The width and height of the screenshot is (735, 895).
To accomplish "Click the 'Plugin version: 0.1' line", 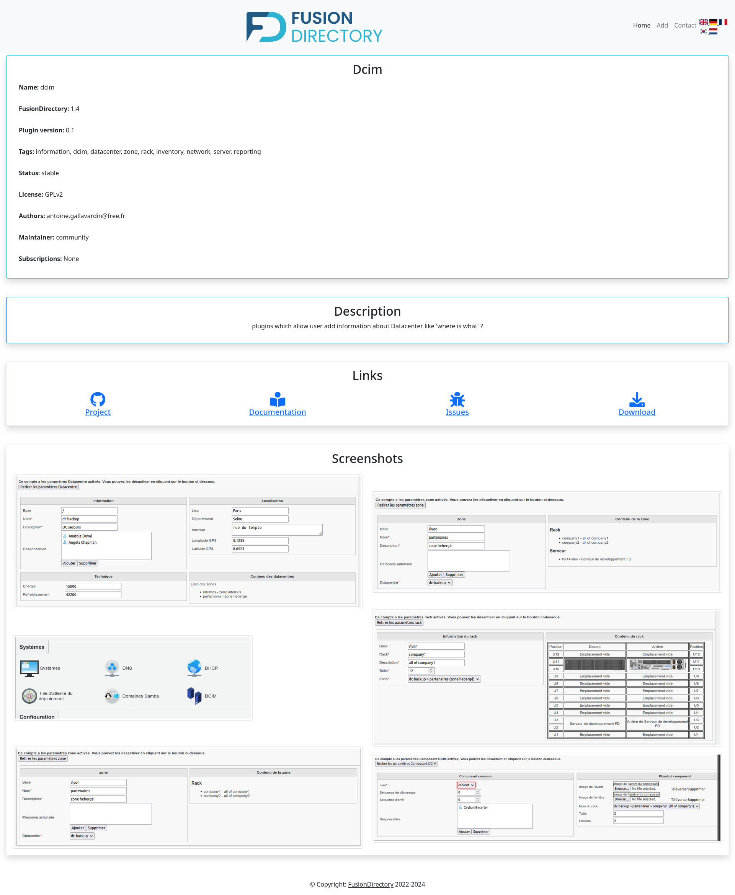I will pos(46,130).
